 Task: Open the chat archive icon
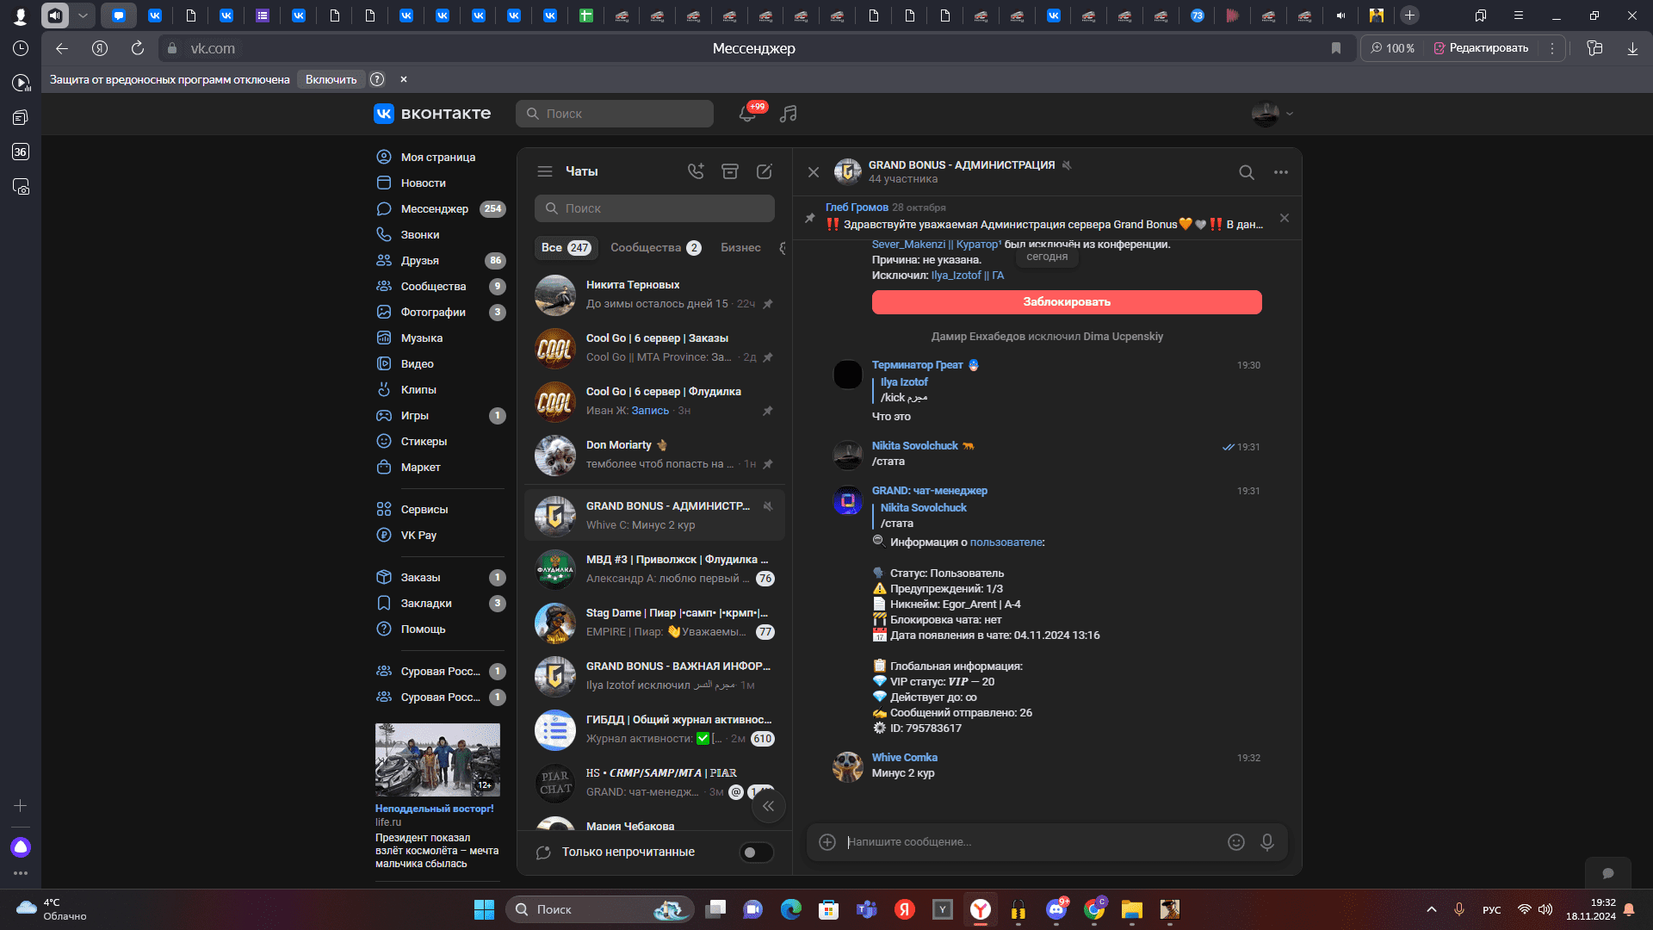(x=730, y=171)
